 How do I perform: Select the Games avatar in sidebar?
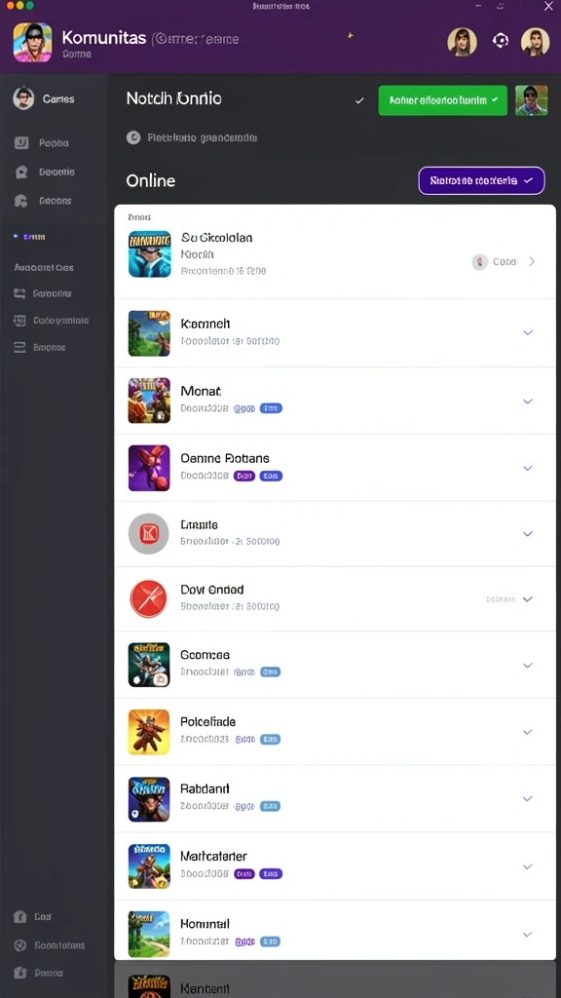click(x=23, y=98)
